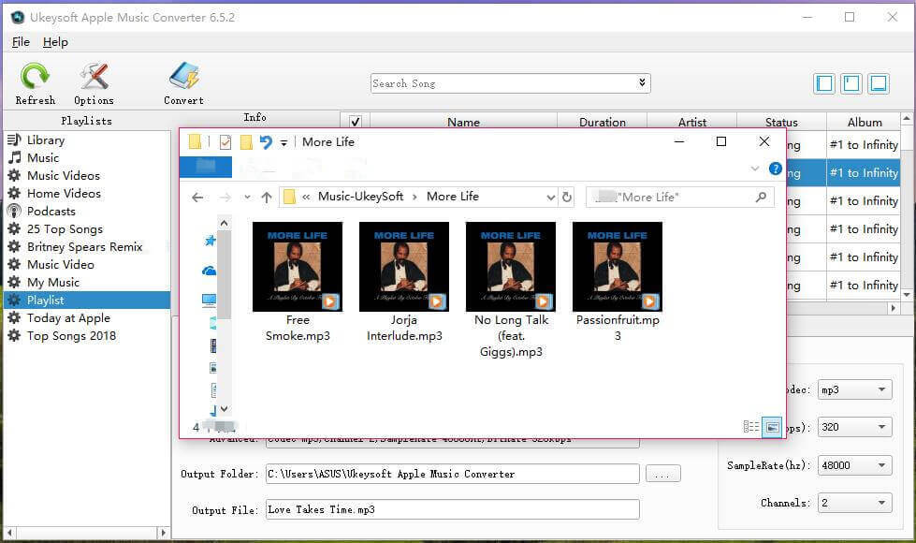Click the Explorer search magnifier icon

point(761,197)
